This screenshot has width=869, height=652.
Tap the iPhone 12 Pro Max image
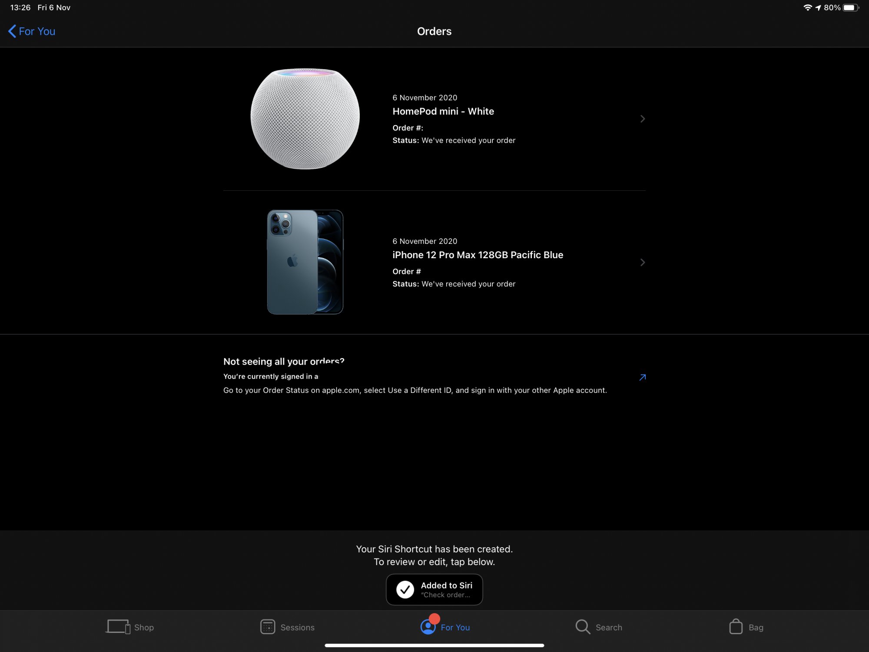[305, 262]
